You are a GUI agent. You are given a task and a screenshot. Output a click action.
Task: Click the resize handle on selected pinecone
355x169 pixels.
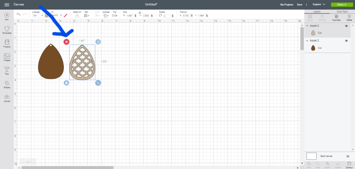tap(98, 83)
